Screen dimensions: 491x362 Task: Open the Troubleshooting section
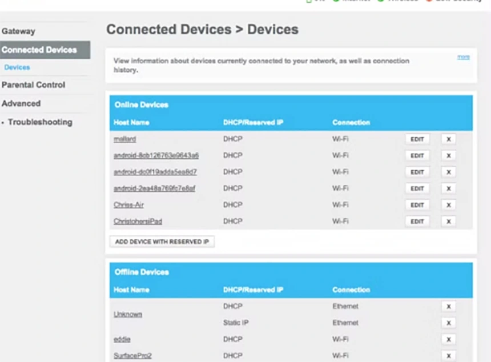point(40,122)
